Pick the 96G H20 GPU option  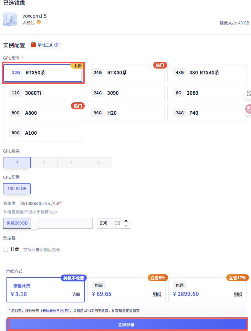[125, 113]
